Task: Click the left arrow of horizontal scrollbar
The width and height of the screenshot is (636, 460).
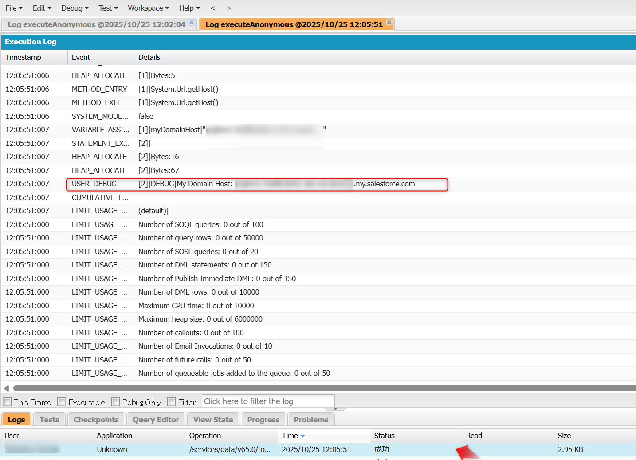Action: click(x=6, y=389)
